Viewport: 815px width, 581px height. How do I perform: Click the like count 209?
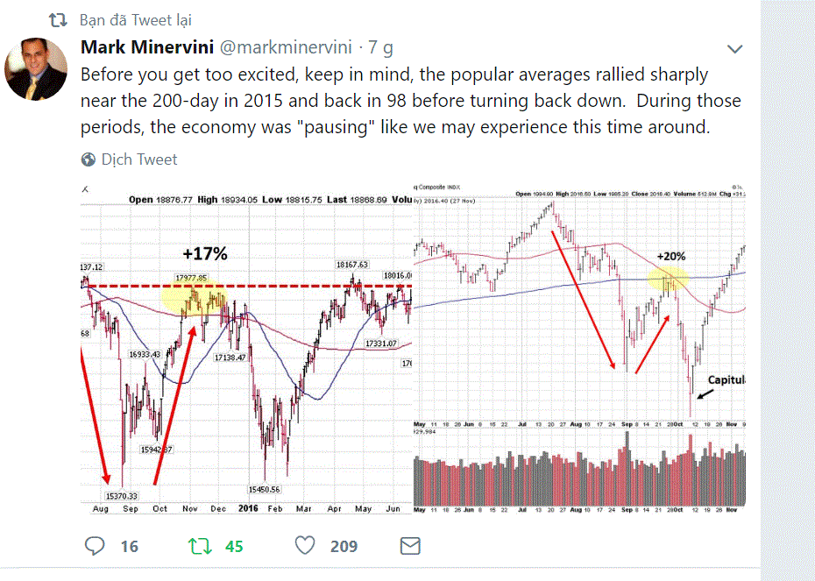344,547
